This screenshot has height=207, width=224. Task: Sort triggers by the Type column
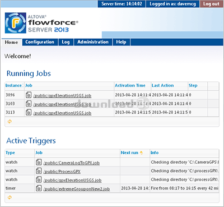(10, 153)
